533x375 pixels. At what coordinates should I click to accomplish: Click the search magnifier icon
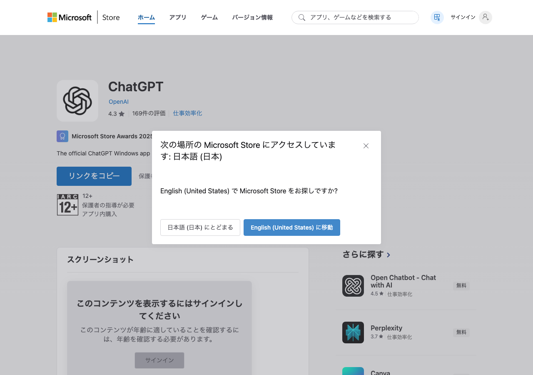302,17
